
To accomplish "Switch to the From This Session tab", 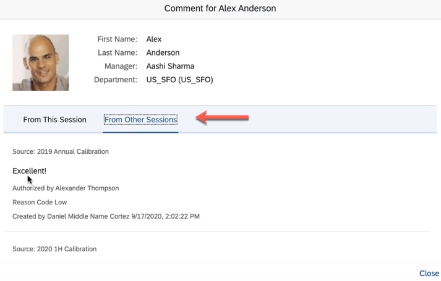I will (x=54, y=120).
